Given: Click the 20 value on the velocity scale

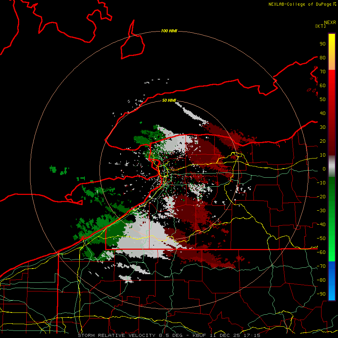Looking at the screenshot, I should [323, 141].
